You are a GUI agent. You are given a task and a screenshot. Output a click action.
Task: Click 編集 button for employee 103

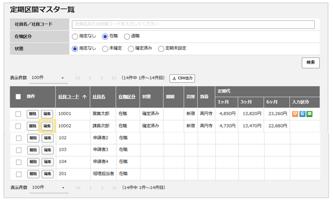click(x=48, y=150)
